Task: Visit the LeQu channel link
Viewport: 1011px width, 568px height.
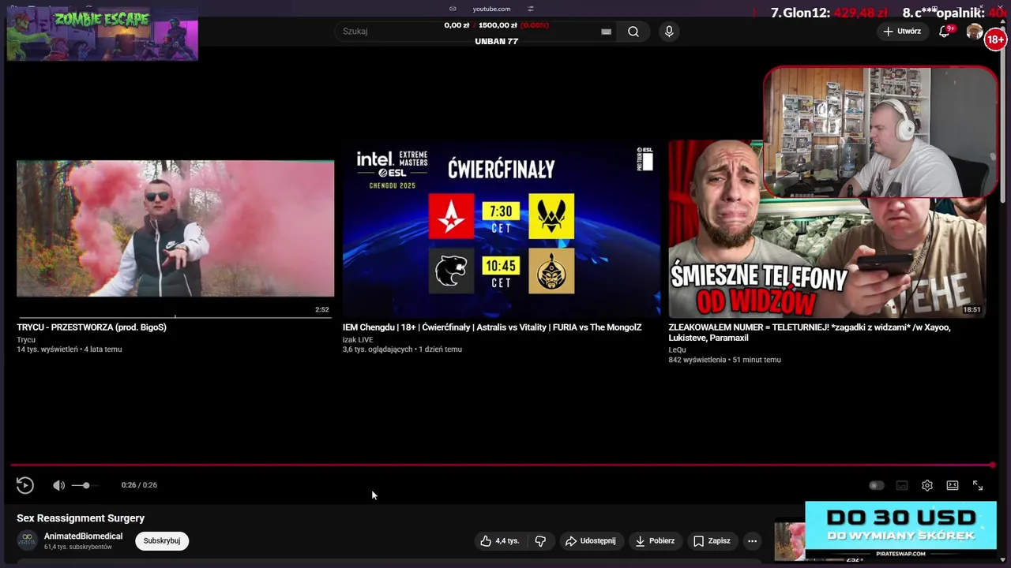Action: (677, 349)
